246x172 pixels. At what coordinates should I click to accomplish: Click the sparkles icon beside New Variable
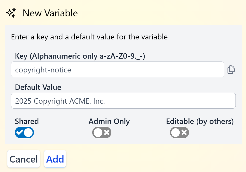tap(11, 13)
